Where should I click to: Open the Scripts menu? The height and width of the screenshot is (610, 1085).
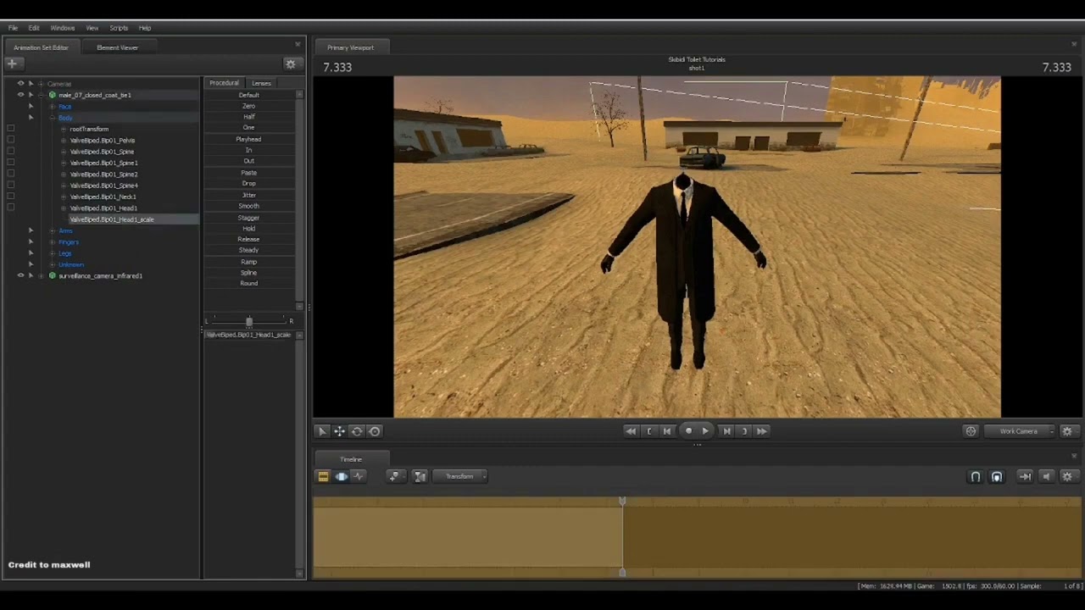tap(119, 28)
